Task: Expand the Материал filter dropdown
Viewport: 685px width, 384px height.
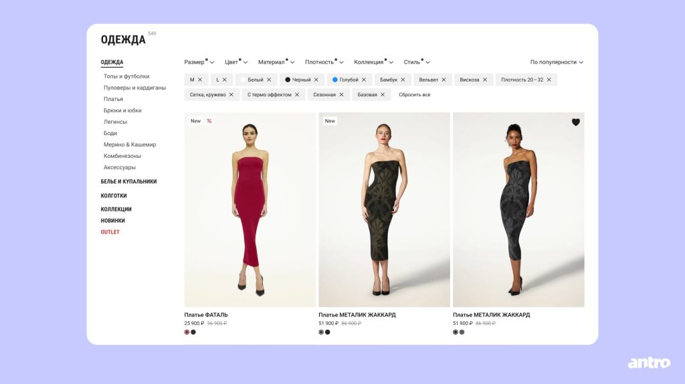Action: click(x=276, y=62)
